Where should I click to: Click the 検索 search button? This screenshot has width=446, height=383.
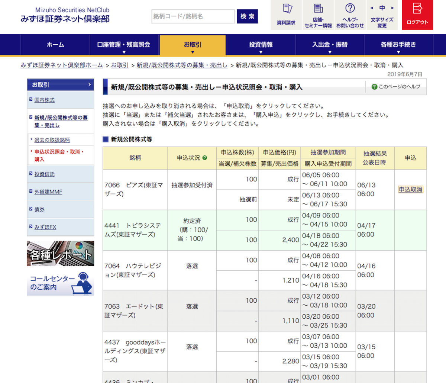coord(247,16)
